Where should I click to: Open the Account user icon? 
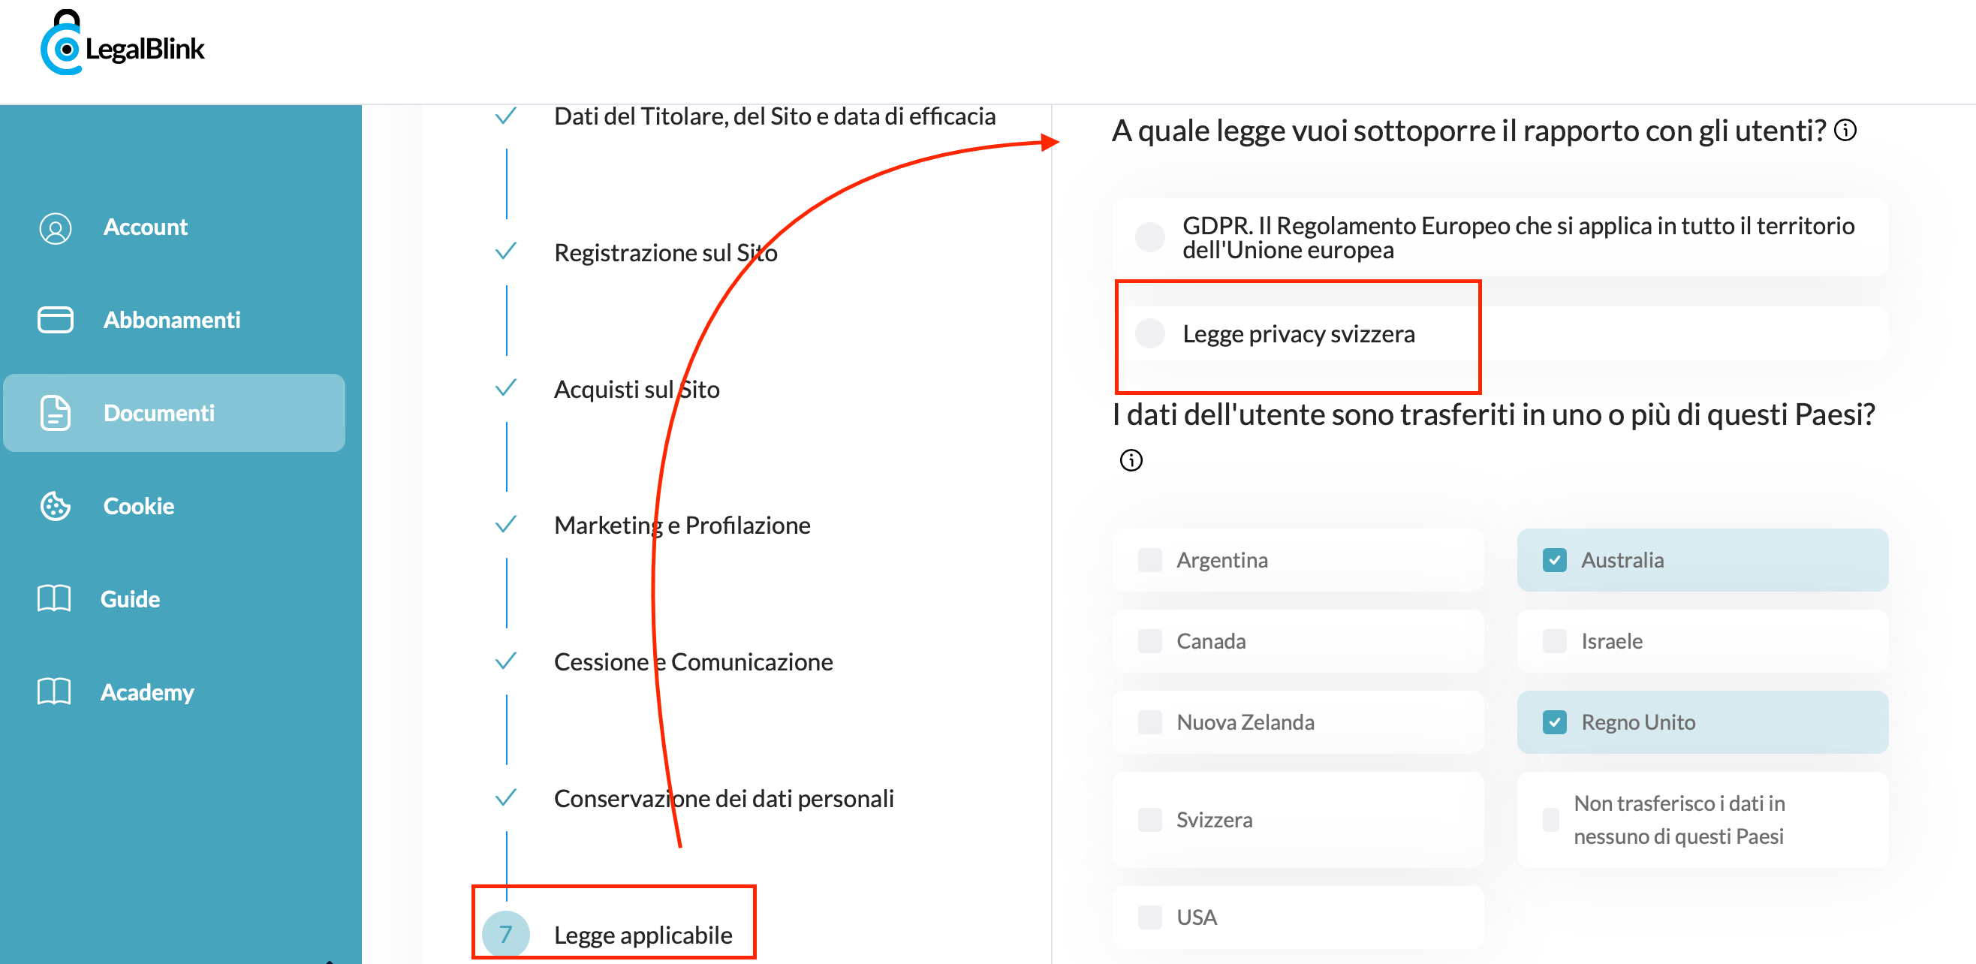[x=56, y=227]
